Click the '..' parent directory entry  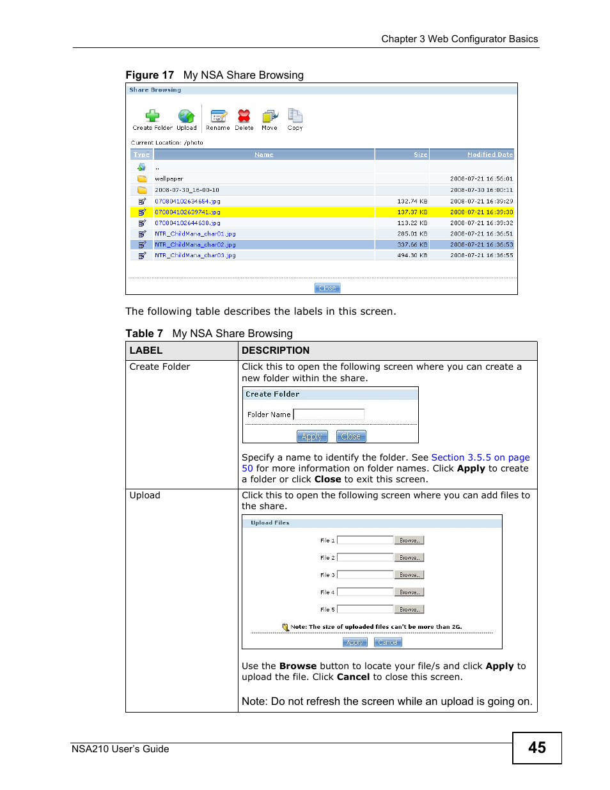[157, 168]
